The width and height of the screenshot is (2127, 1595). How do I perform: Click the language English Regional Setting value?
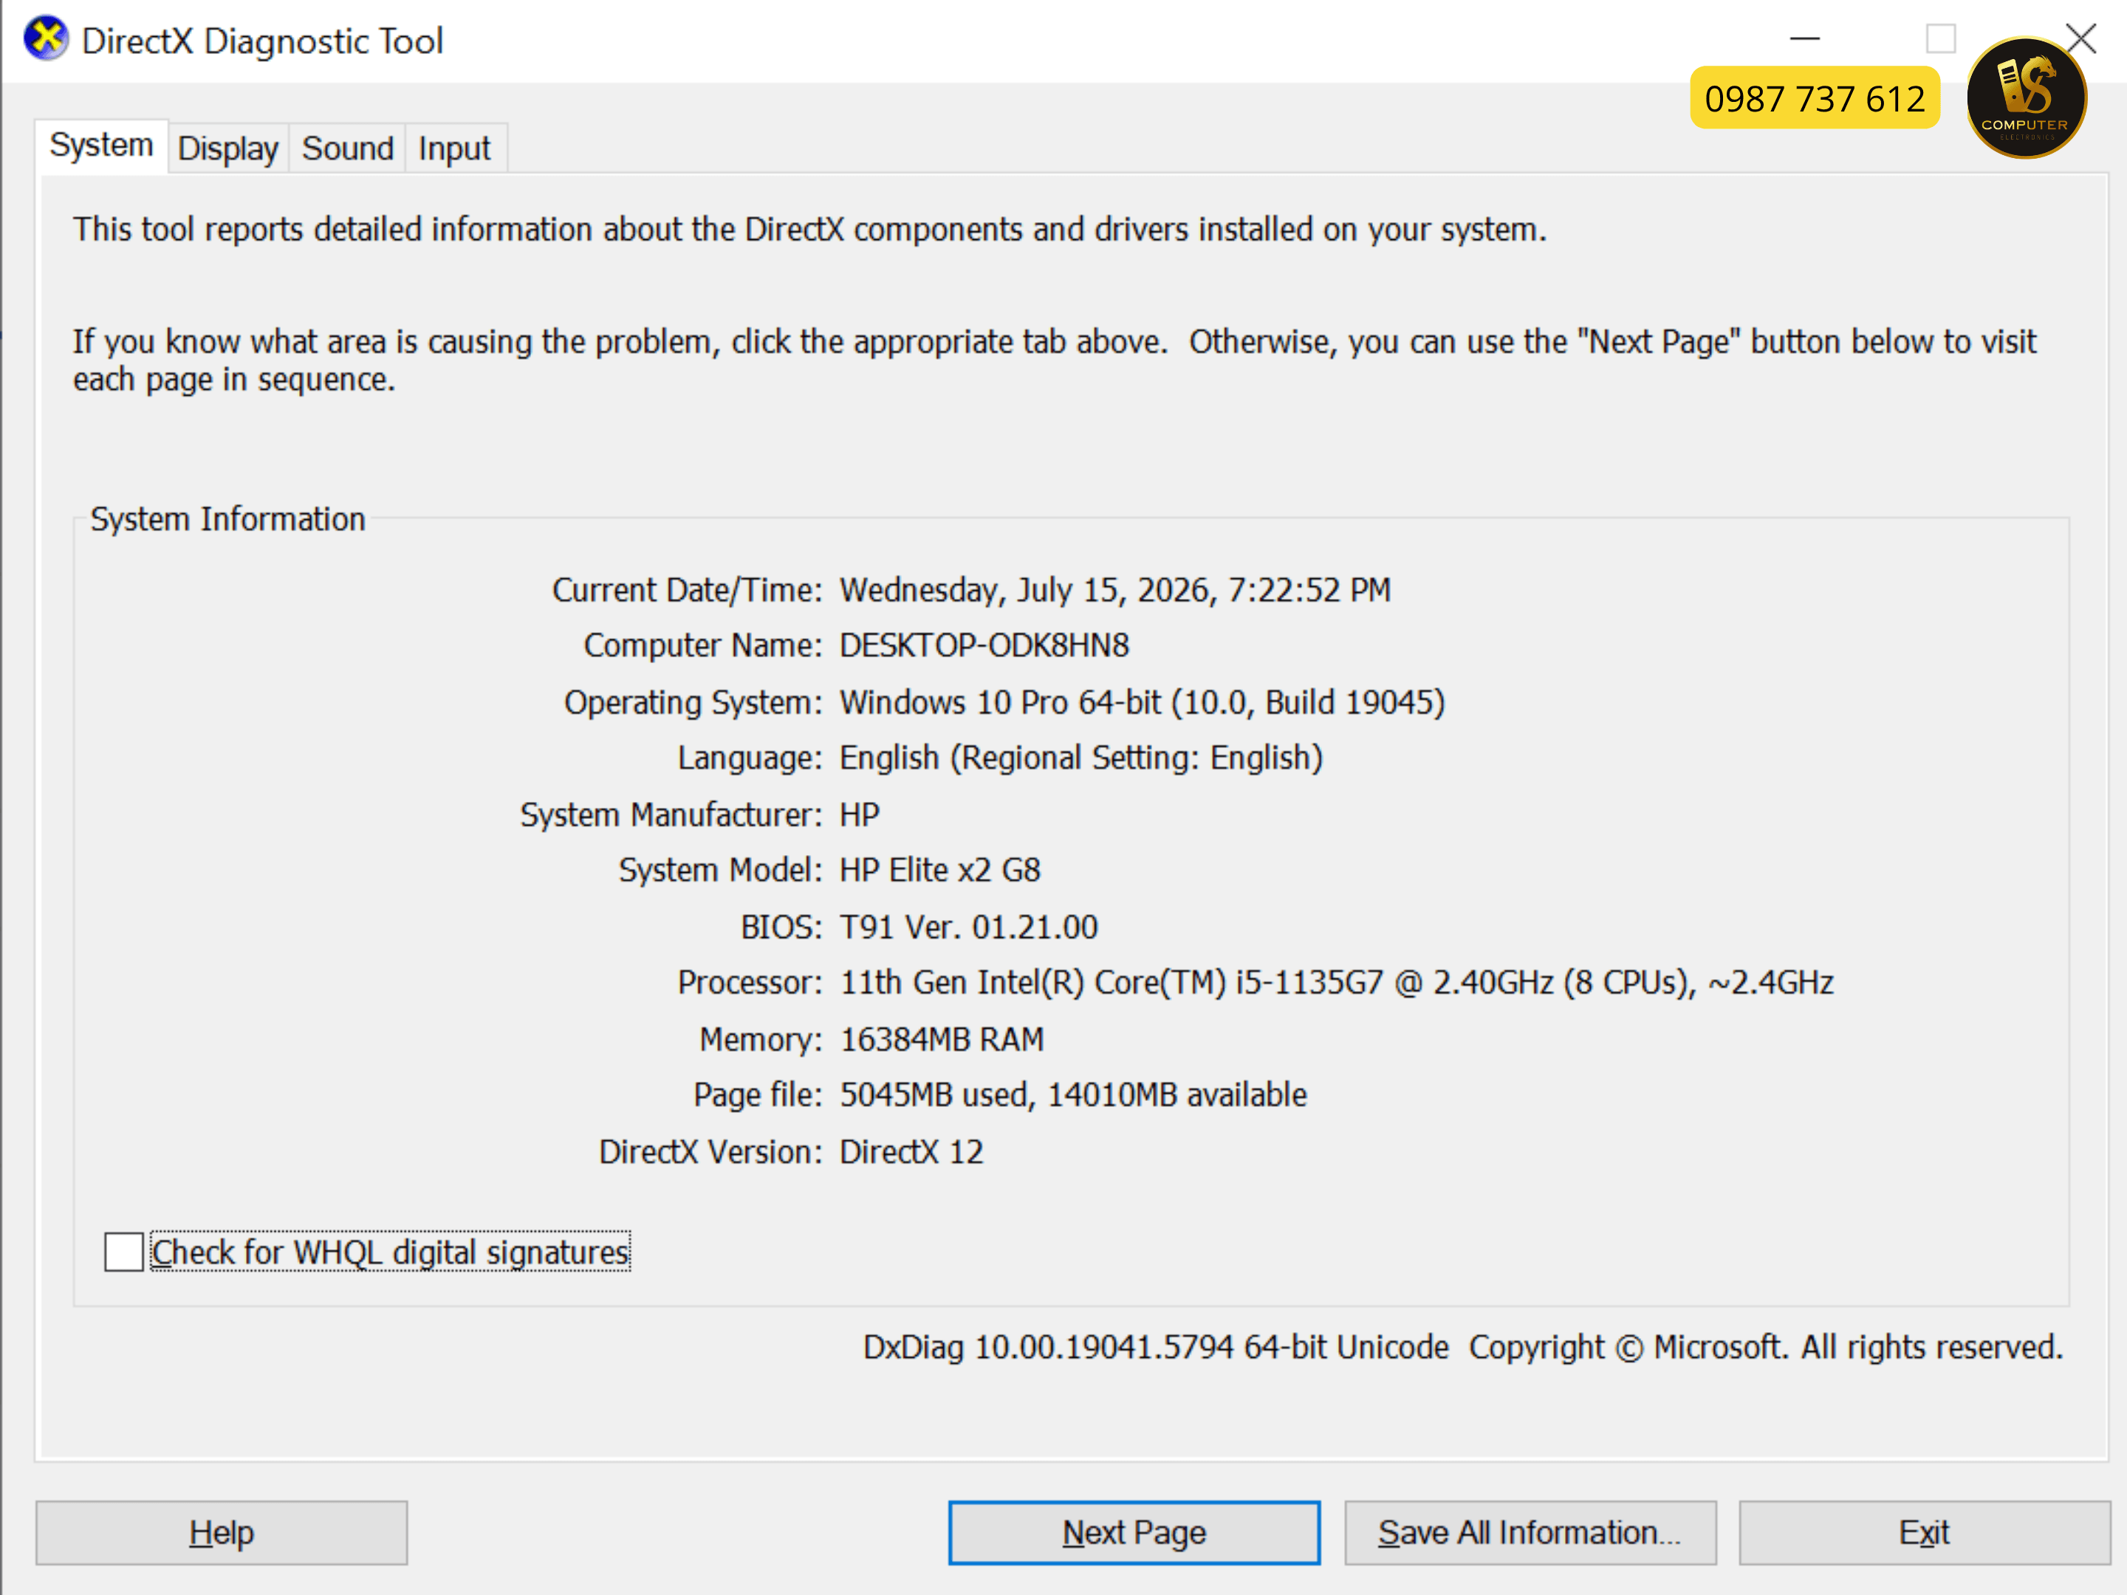point(1080,758)
